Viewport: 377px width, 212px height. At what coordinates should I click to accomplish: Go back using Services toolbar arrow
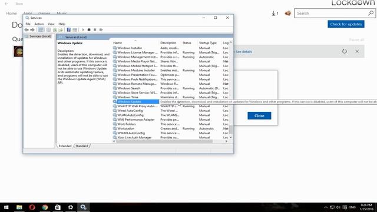(27, 30)
